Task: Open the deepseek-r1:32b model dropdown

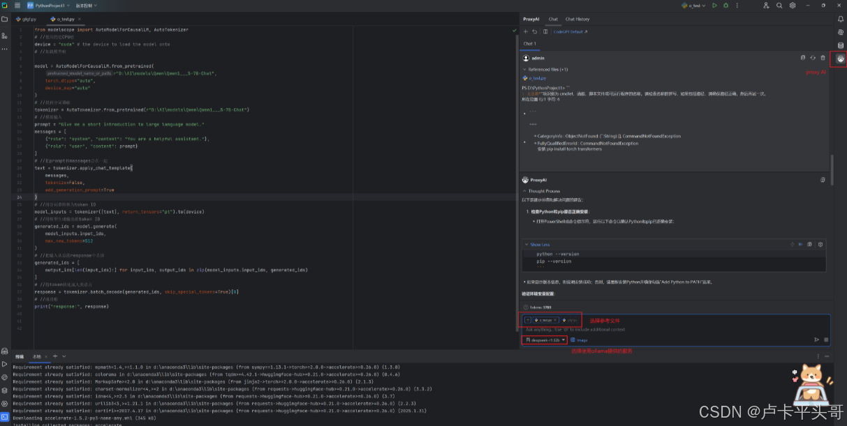Action: click(544, 340)
